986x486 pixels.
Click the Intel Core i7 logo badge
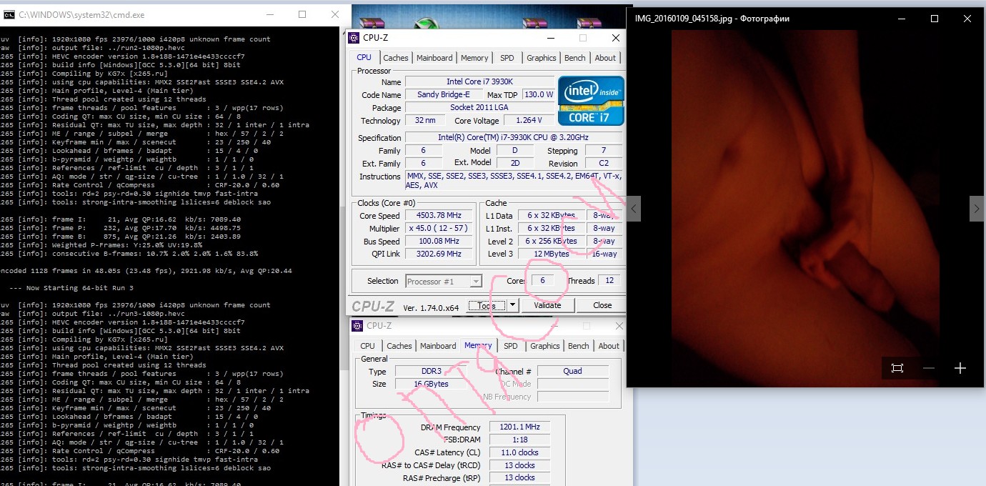pyautogui.click(x=591, y=101)
